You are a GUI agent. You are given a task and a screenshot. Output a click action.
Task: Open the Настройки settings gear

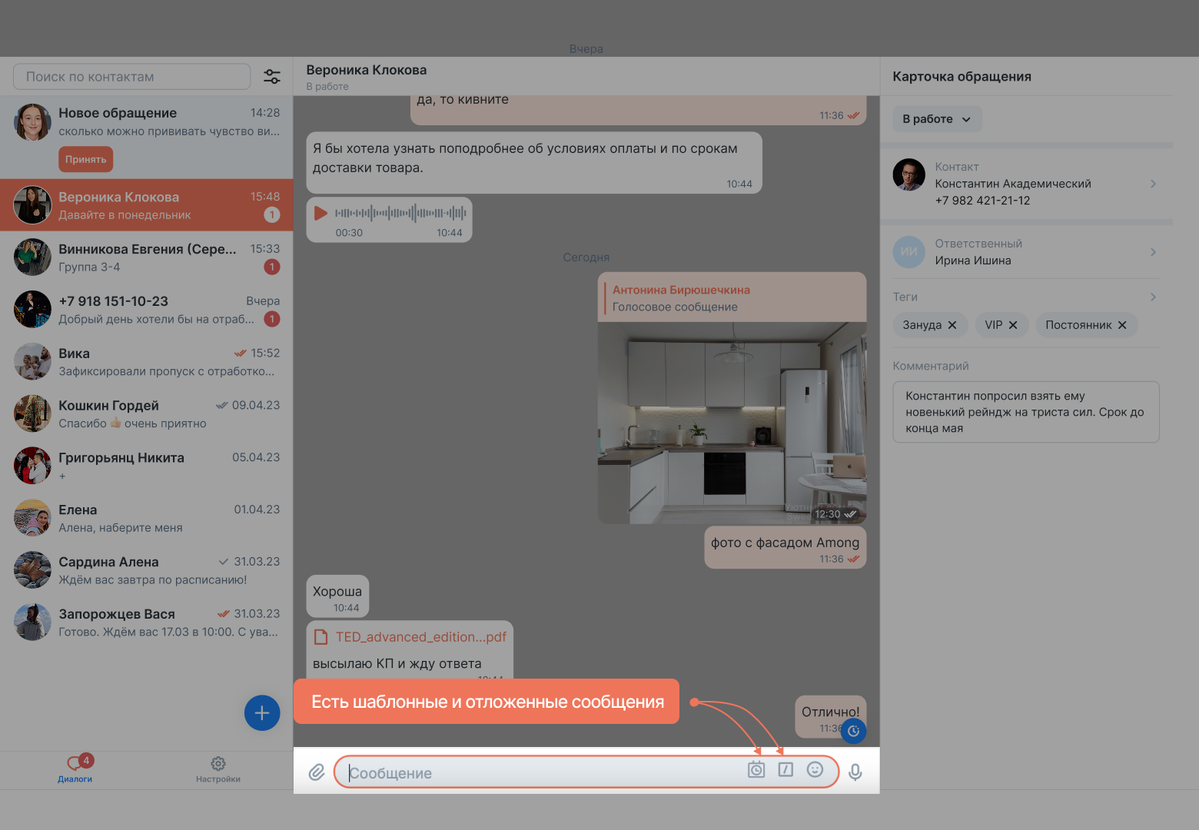point(218,769)
